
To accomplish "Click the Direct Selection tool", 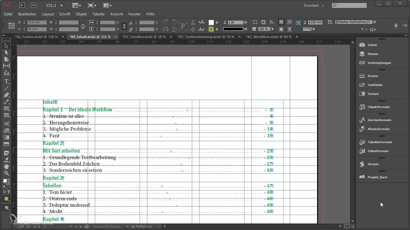I will coord(6,52).
